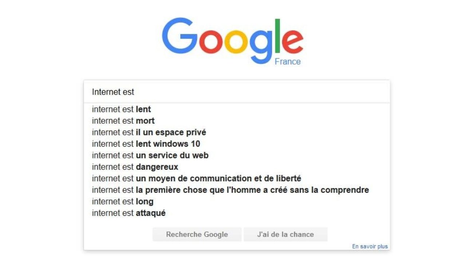Click the 'J'ai de la chance' button
466x262 pixels.
click(285, 235)
